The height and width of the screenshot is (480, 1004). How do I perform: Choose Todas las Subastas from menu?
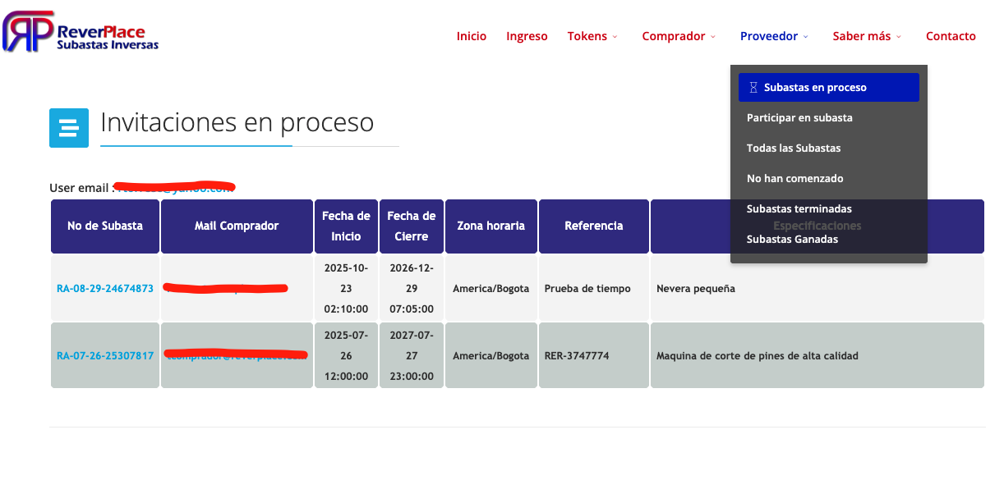794,149
